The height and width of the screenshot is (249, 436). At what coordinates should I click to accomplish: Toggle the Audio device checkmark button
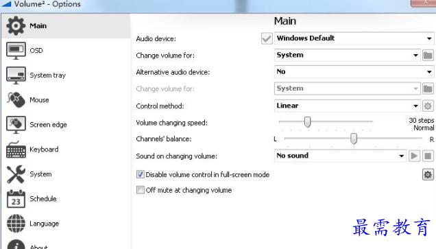pos(267,38)
